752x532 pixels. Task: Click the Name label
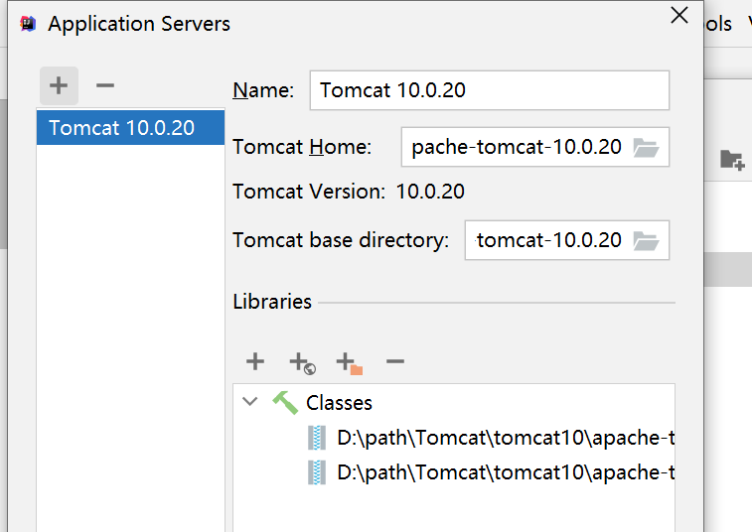(x=263, y=90)
